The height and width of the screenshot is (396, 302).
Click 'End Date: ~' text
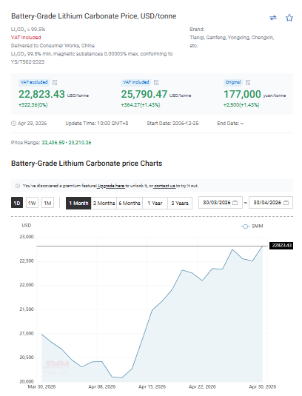[x=230, y=124]
